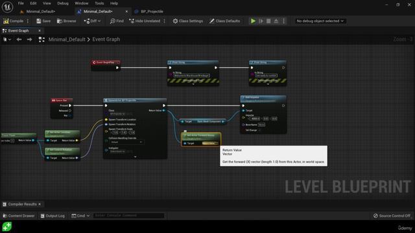Image resolution: width=415 pixels, height=233 pixels.
Task: Click the second Print String text field
Action: tap(267, 76)
